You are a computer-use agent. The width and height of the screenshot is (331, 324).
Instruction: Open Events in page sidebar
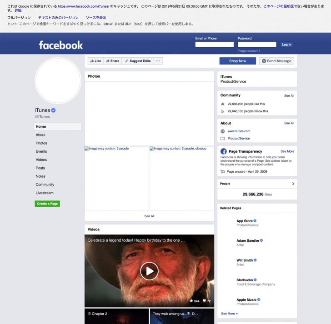click(x=41, y=151)
